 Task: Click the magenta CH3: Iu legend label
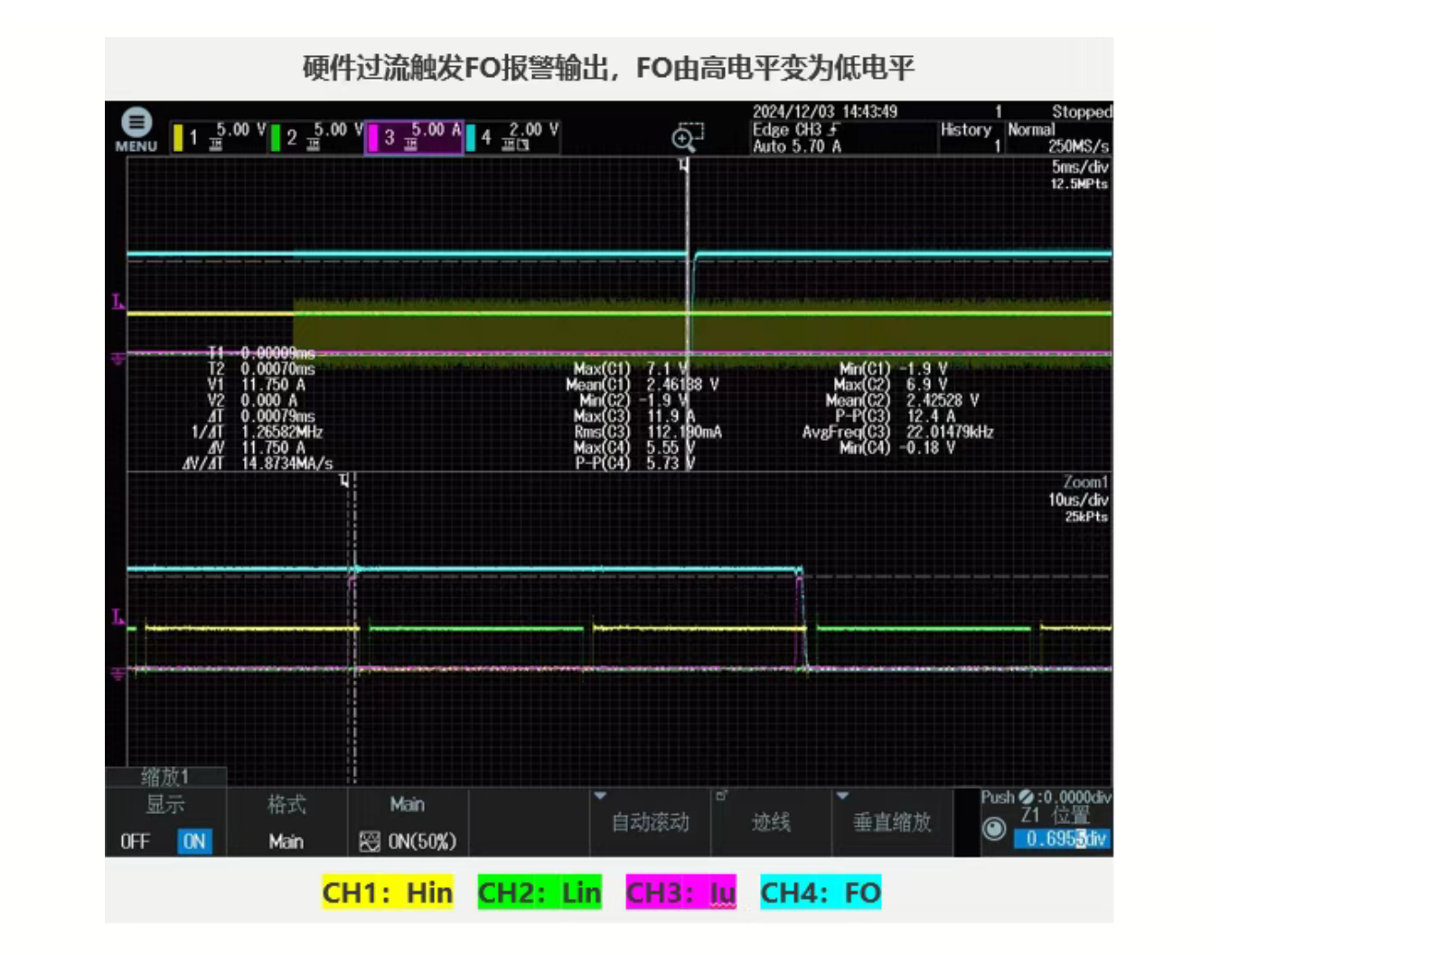pos(681,893)
